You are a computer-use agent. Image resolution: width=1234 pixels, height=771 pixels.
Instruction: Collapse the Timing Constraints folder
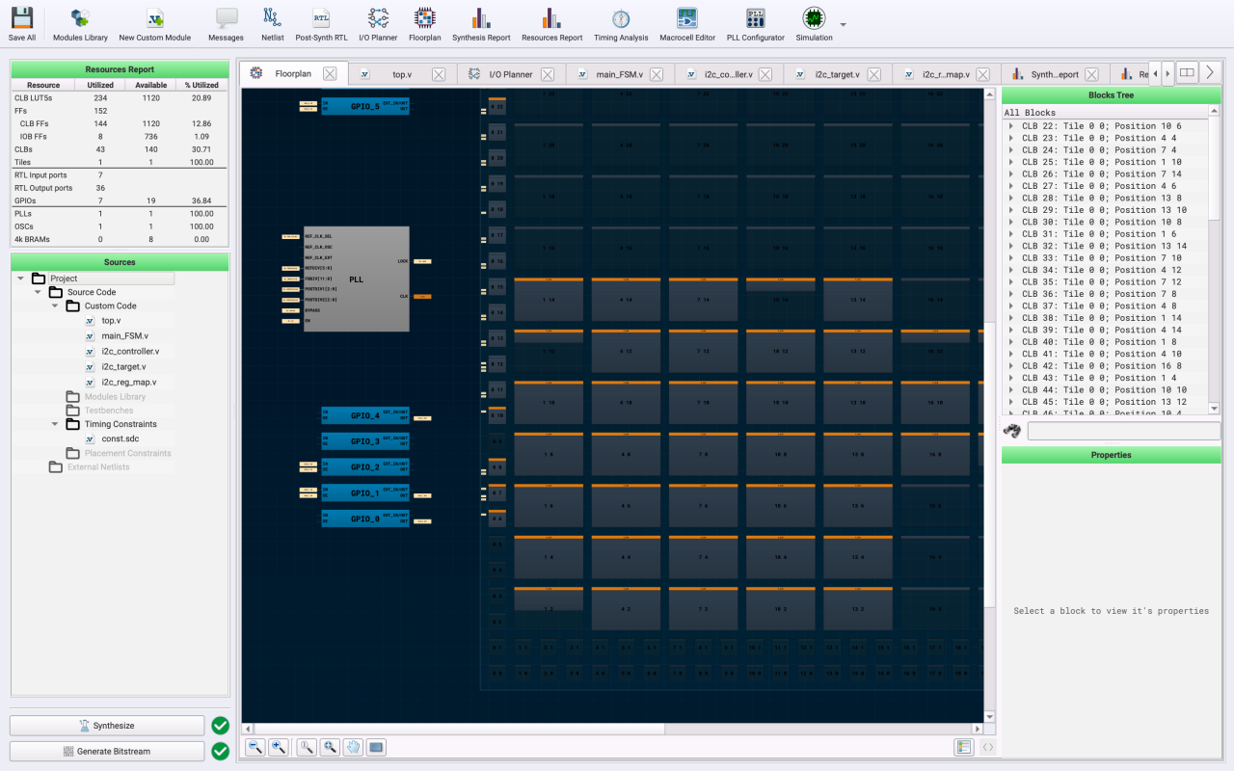click(55, 424)
